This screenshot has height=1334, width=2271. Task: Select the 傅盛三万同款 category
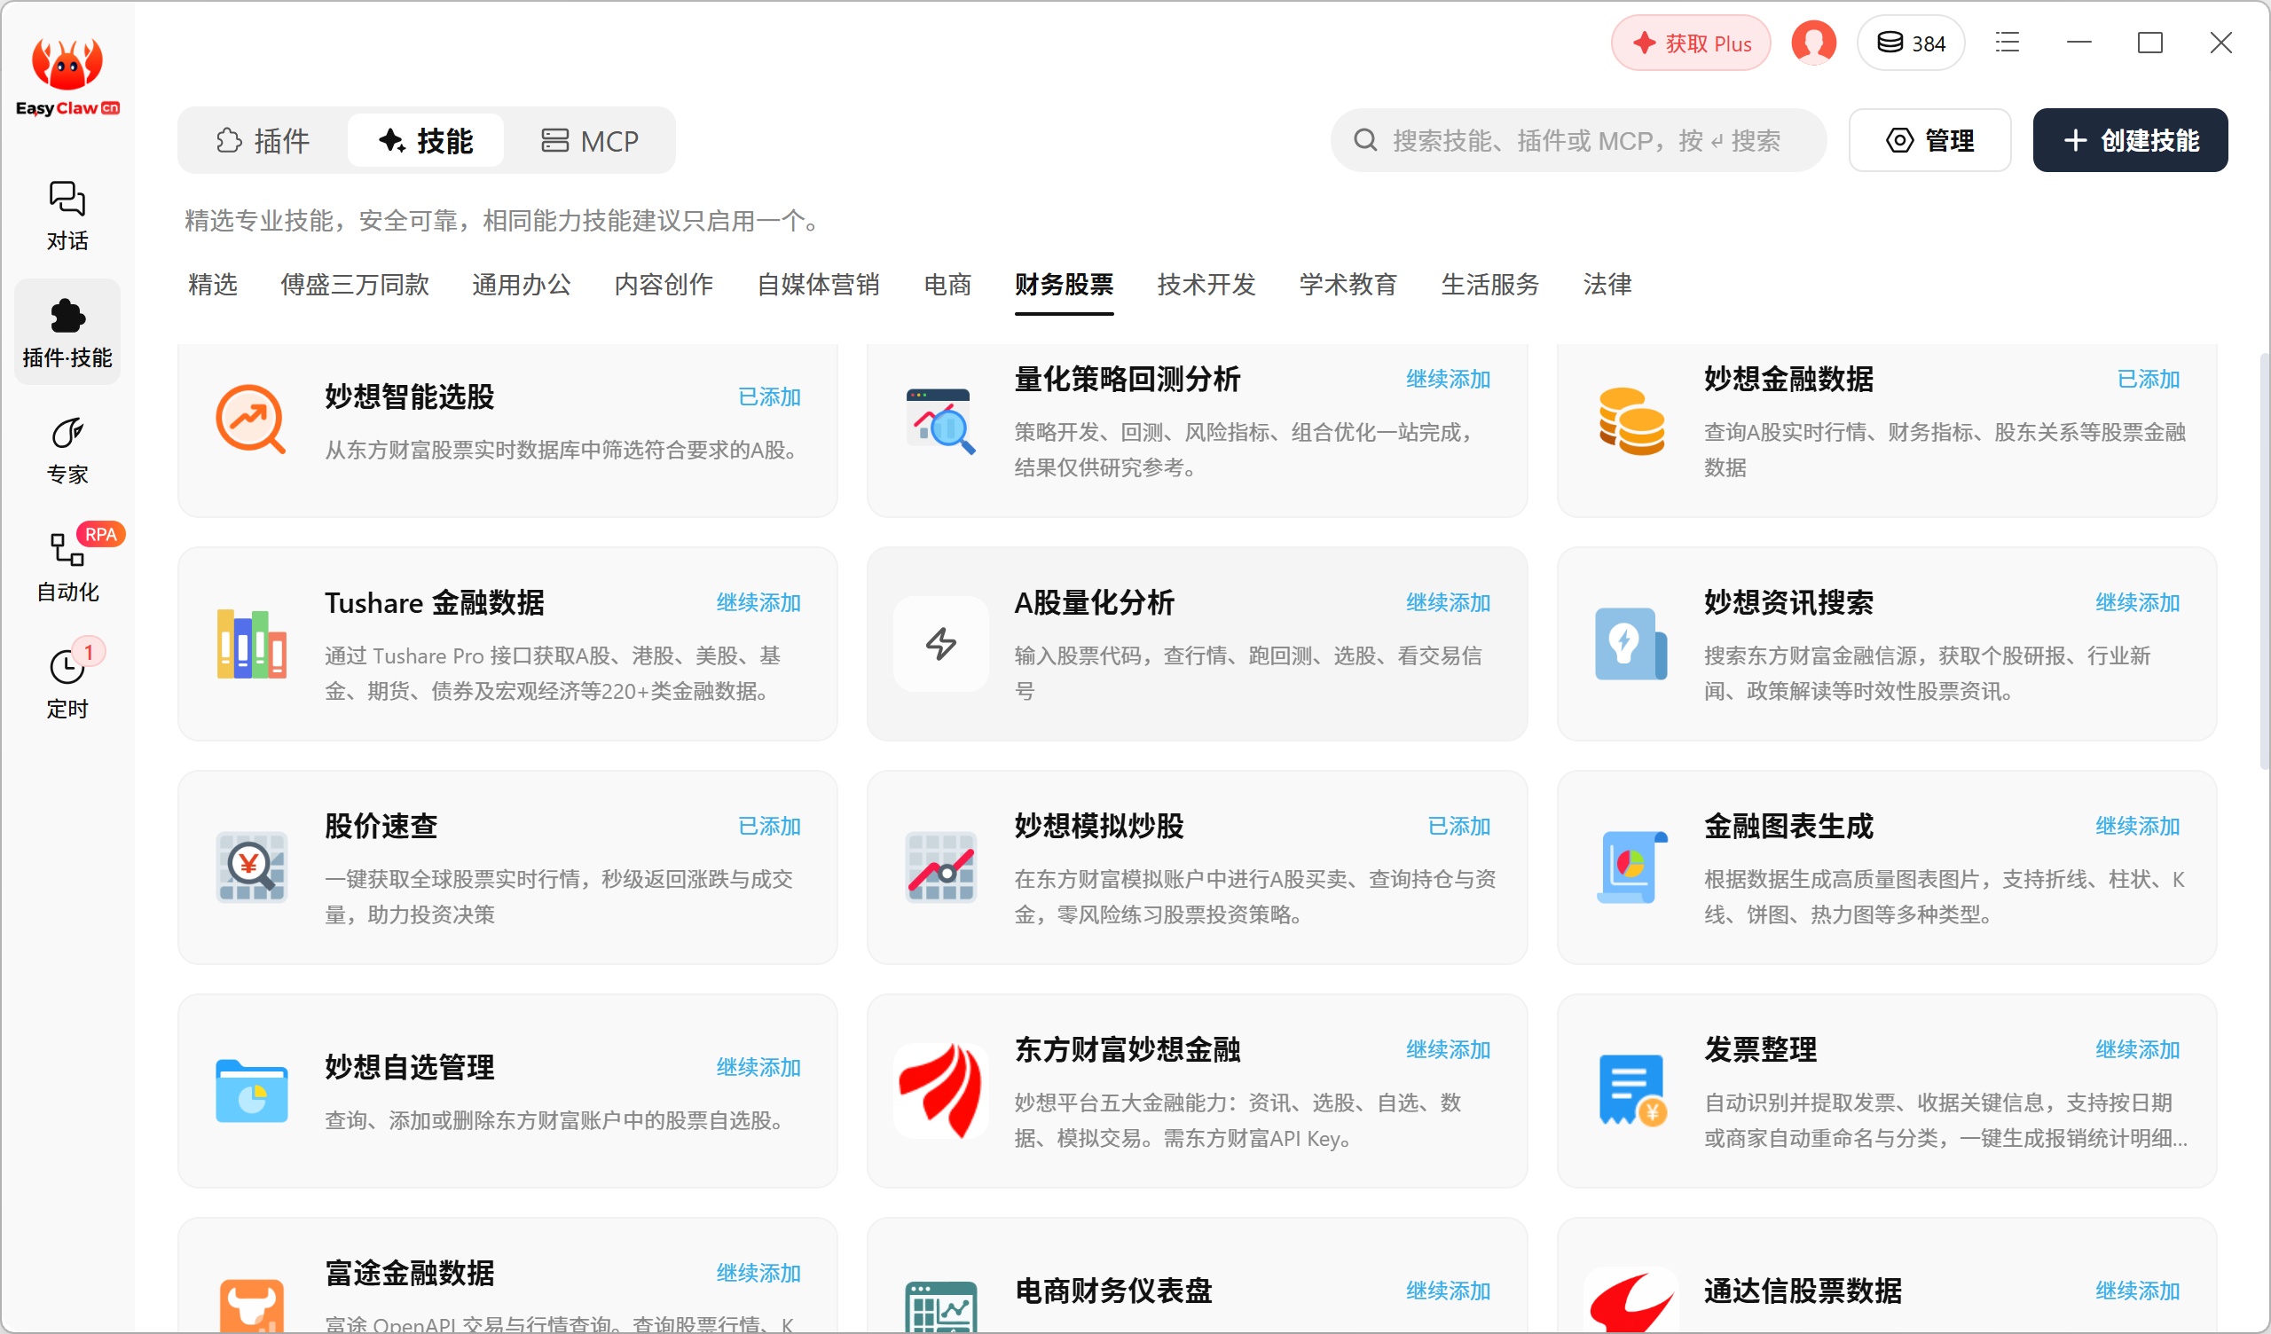pos(354,285)
